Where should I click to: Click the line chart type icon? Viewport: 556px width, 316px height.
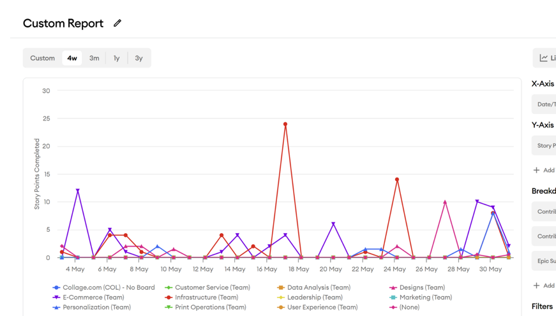pyautogui.click(x=544, y=58)
